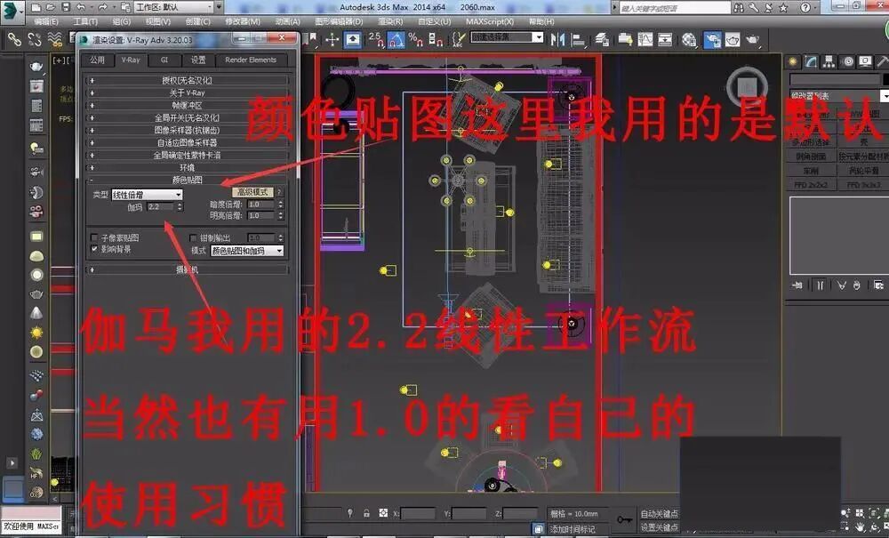Switch to the Modify command panel icon
The image size is (889, 538).
(812, 61)
